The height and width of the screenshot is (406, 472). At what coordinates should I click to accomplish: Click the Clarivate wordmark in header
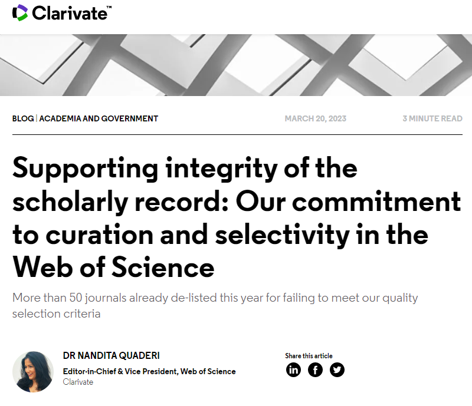pyautogui.click(x=70, y=13)
